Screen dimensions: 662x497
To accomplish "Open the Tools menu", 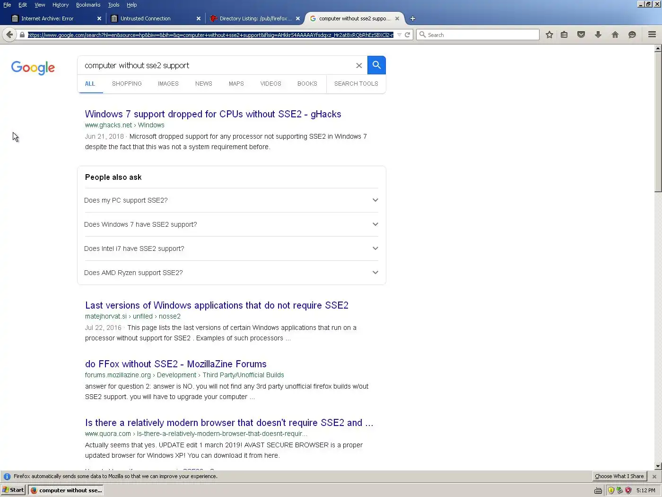I will click(x=113, y=5).
